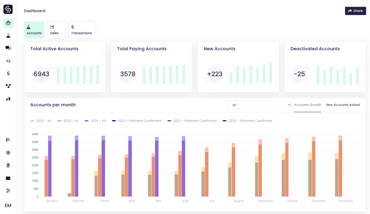Open the bar chart reports sidebar icon
370x214 pixels.
click(8, 98)
